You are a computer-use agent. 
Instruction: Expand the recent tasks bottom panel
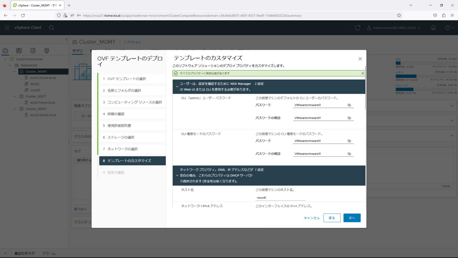point(5,253)
